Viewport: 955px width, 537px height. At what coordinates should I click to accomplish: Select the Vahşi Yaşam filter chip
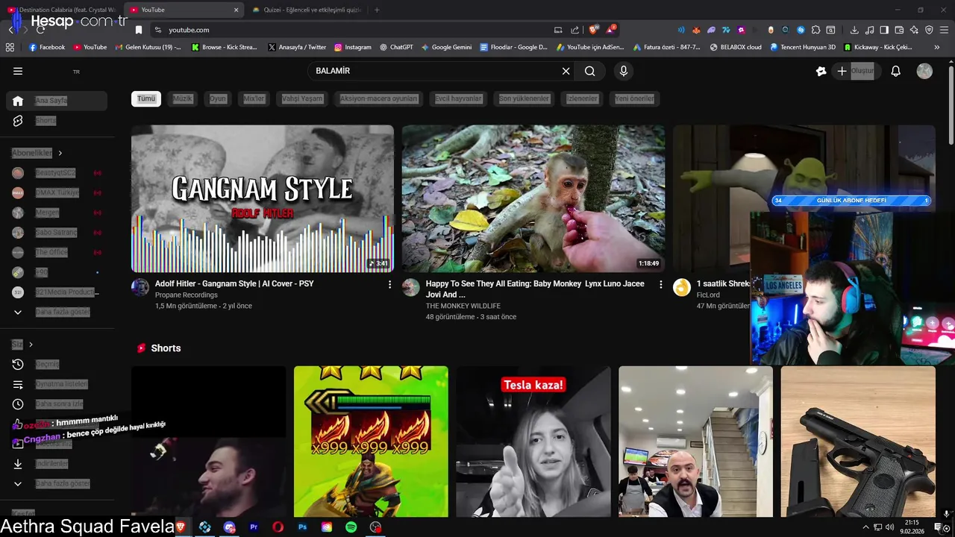coord(302,98)
